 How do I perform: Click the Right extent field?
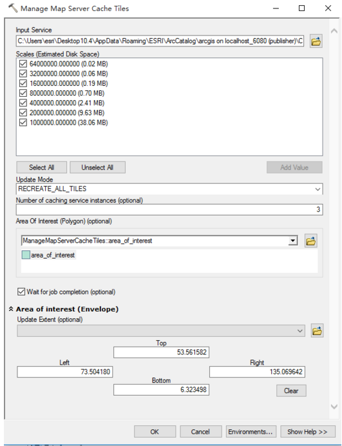tap(257, 372)
